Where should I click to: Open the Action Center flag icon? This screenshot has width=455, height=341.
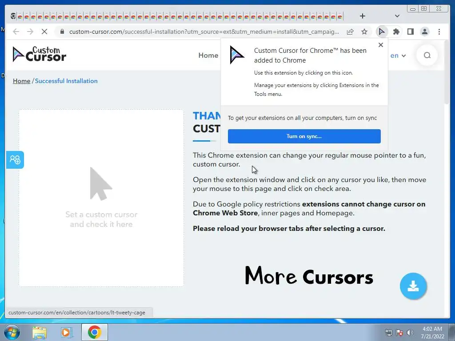399,333
